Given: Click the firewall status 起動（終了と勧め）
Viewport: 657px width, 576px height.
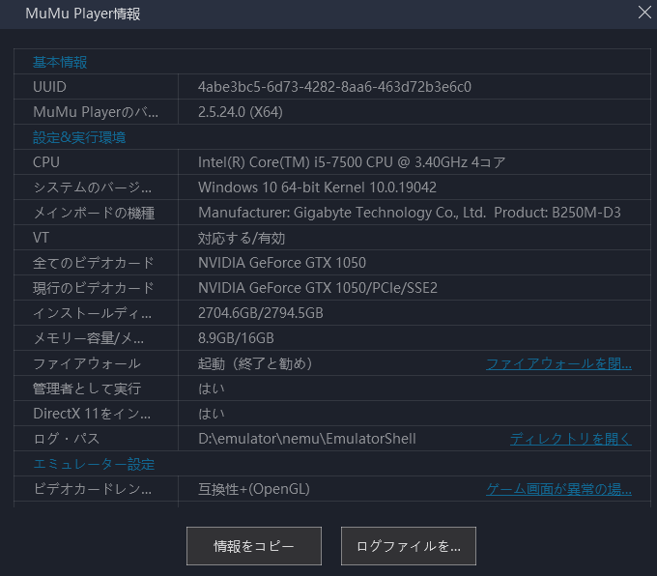Looking at the screenshot, I should (256, 363).
